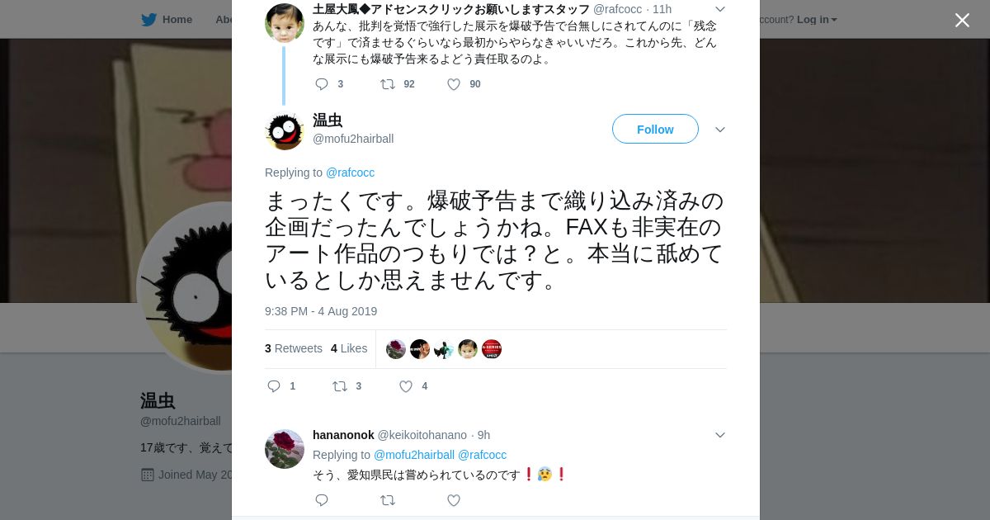Open @rafcocc link in Replying to

[x=350, y=173]
